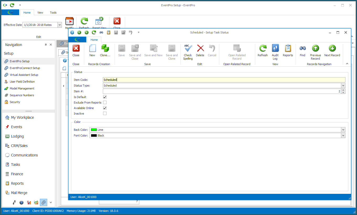Select Home tab in EventPro Setup window
The image size is (357, 215).
point(27,13)
